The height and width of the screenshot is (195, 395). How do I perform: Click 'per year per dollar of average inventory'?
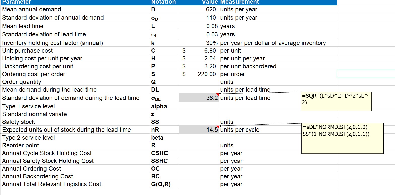273,43
